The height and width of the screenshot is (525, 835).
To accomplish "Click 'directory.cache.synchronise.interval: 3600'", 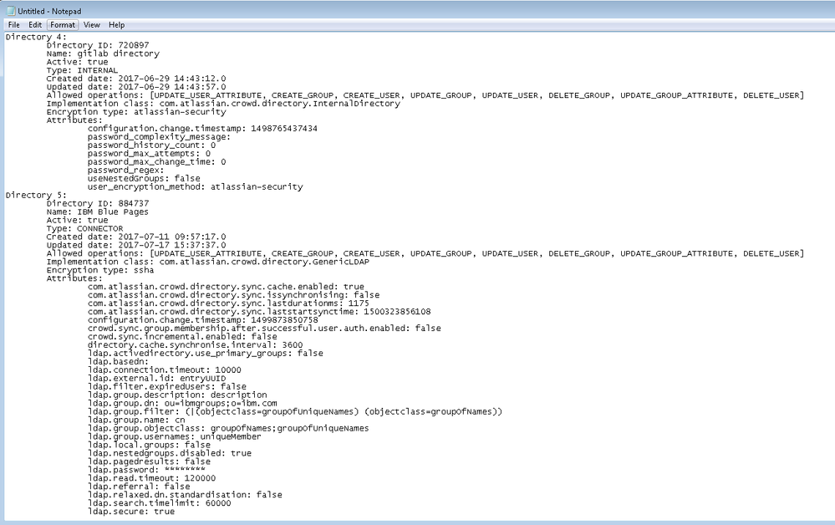I will pos(195,345).
